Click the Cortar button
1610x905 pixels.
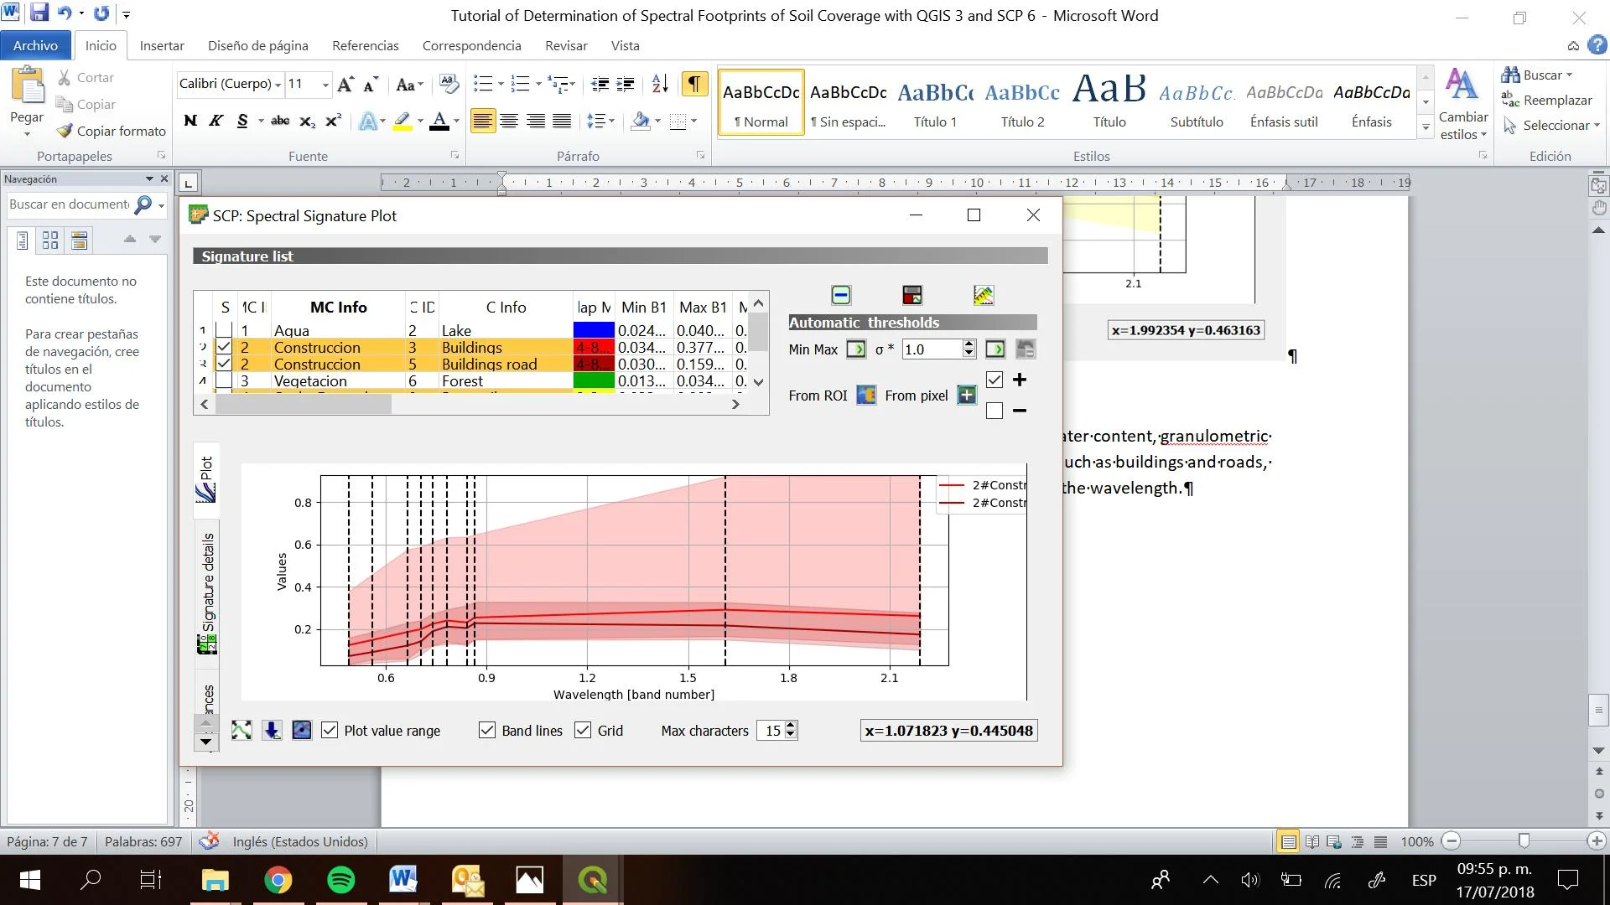pyautogui.click(x=86, y=77)
